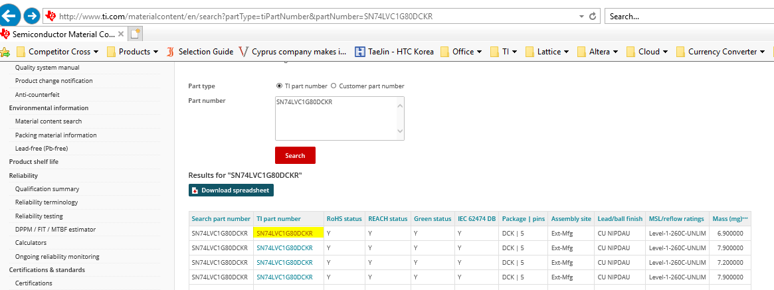
Task: Expand the TI bookmark folder
Action: click(x=504, y=52)
